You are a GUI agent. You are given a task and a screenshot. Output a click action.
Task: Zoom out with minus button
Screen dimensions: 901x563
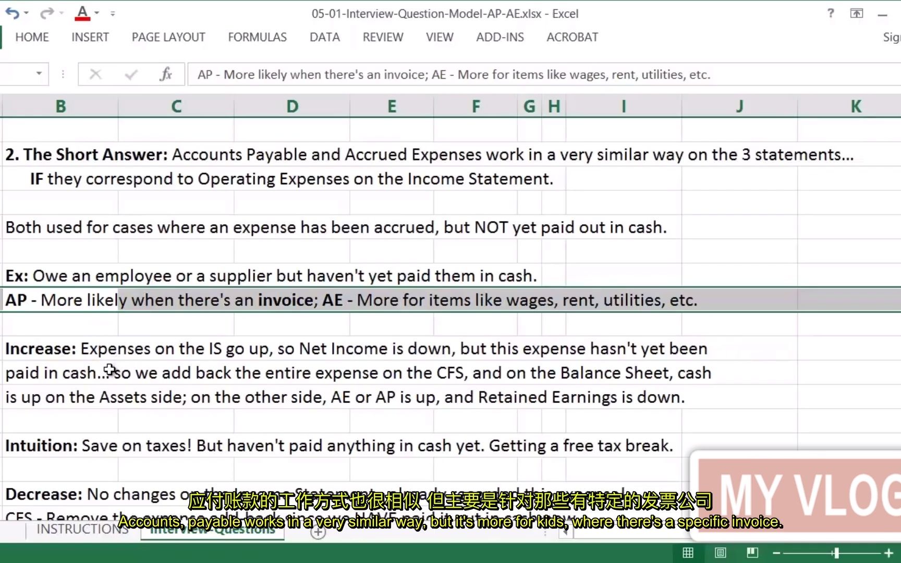(776, 553)
